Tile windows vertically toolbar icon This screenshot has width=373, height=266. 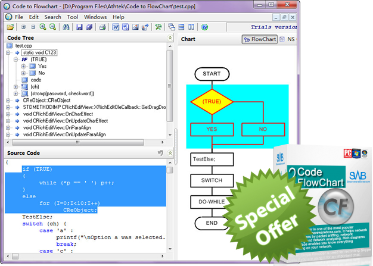pyautogui.click(x=191, y=27)
